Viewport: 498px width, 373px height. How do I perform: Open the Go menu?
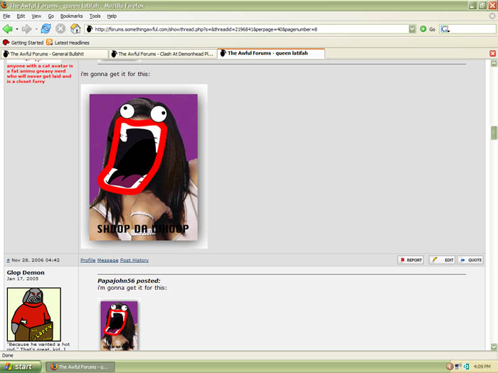pos(51,16)
